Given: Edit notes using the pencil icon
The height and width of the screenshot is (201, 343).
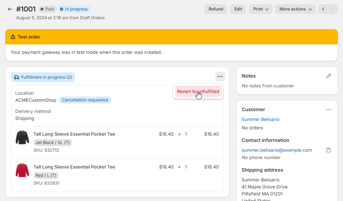Looking at the screenshot, I should 328,76.
